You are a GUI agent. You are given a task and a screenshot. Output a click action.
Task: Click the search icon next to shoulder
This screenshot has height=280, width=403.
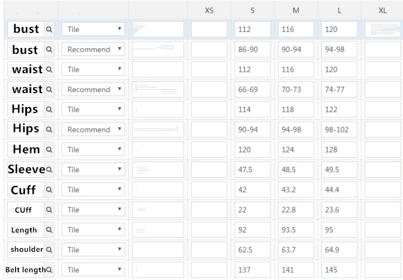[49, 250]
